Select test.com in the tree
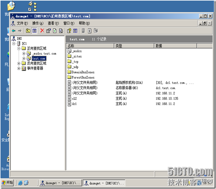216x189 pixels. coord(39,59)
